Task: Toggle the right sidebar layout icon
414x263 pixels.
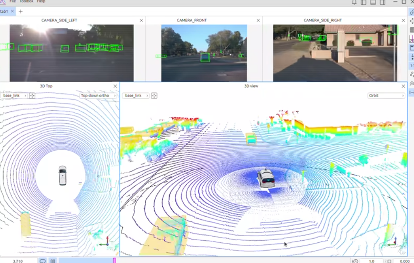Action: pyautogui.click(x=382, y=2)
